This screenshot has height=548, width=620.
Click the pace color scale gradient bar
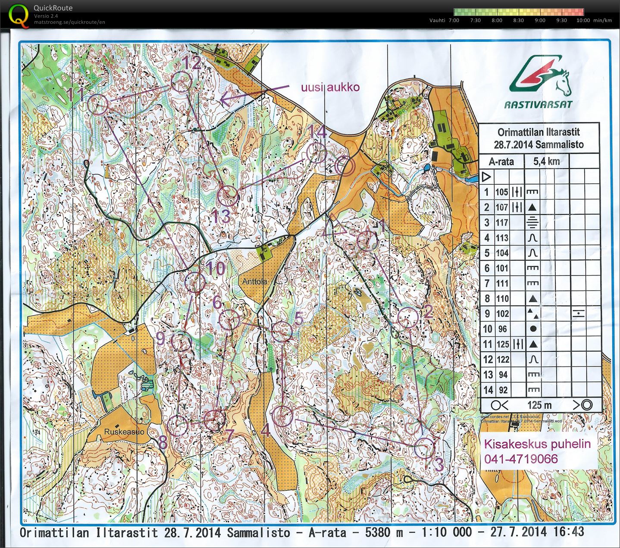519,12
